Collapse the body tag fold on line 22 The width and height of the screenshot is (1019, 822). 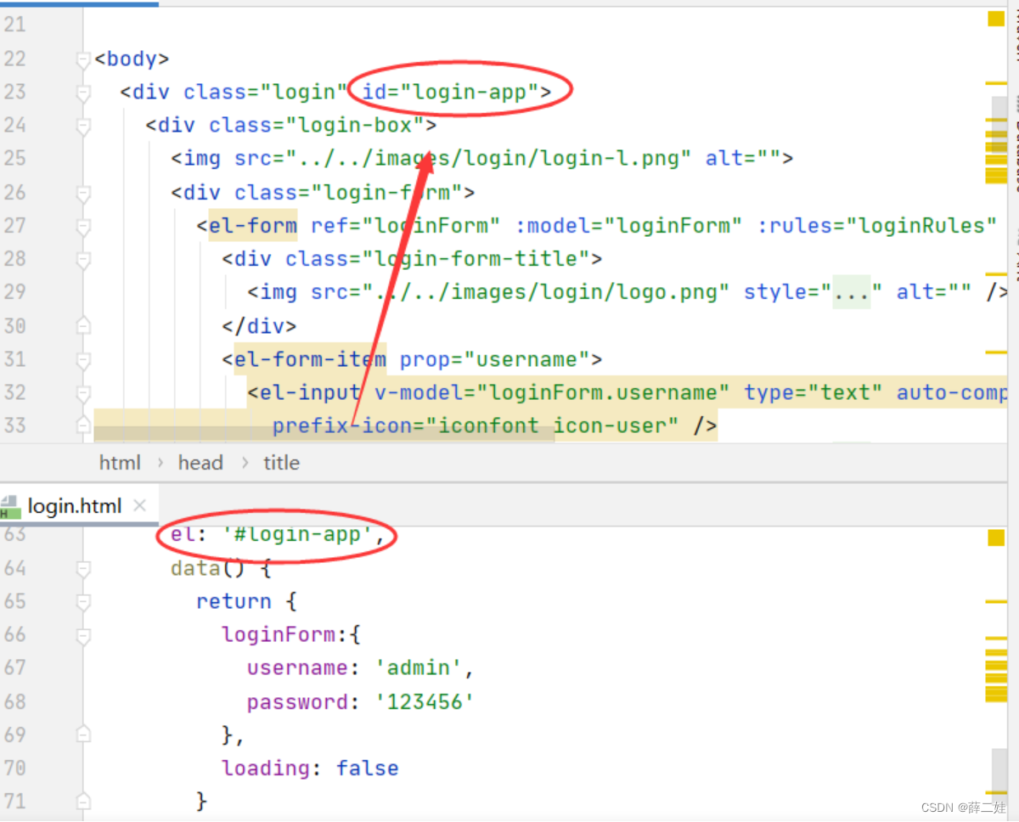83,60
